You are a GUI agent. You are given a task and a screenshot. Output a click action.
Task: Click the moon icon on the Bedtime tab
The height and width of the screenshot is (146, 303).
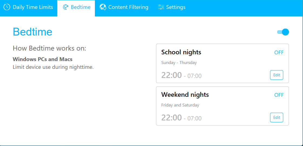point(65,7)
